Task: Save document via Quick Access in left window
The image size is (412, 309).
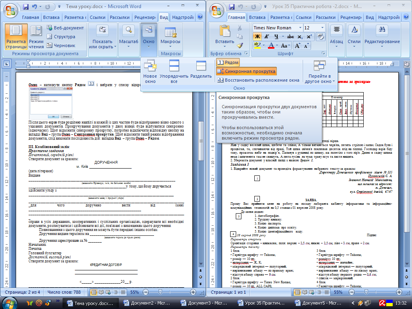Action: pyautogui.click(x=25, y=6)
